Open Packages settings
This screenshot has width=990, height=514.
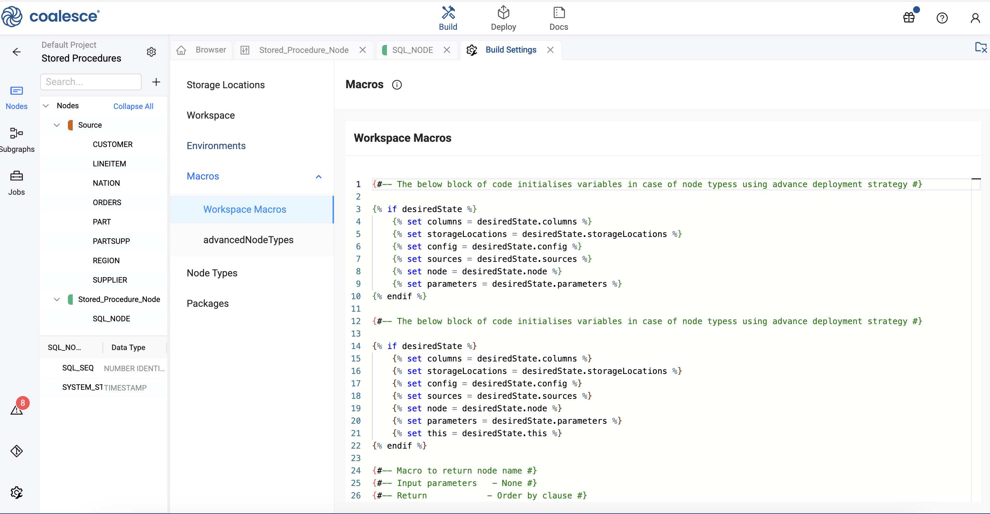coord(207,303)
